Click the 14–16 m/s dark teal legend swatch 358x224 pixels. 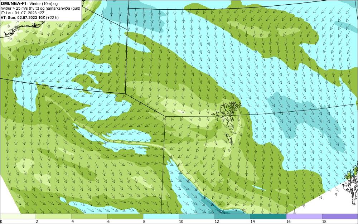[268, 216]
